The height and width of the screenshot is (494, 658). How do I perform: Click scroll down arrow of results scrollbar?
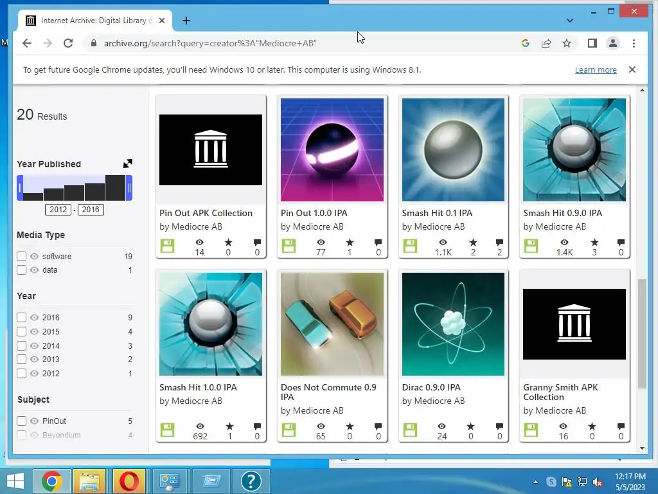click(x=642, y=448)
